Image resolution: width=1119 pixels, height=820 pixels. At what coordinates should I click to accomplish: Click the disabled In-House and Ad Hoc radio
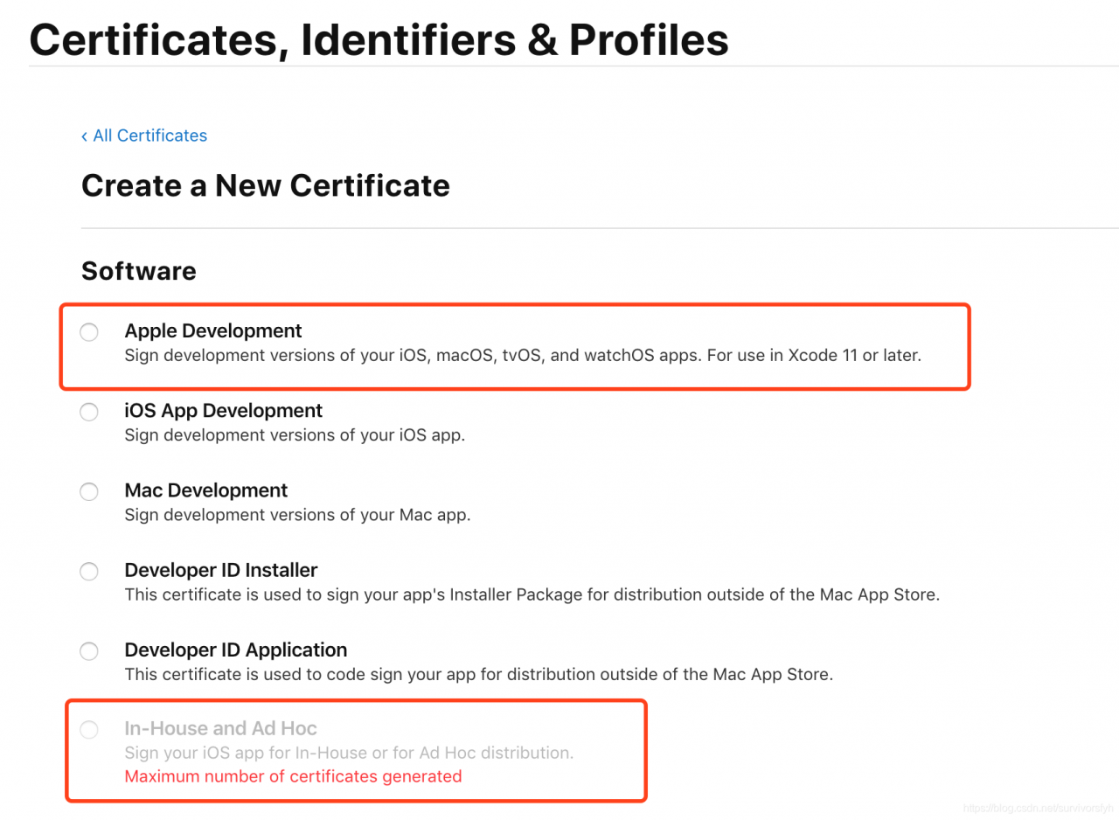click(89, 730)
